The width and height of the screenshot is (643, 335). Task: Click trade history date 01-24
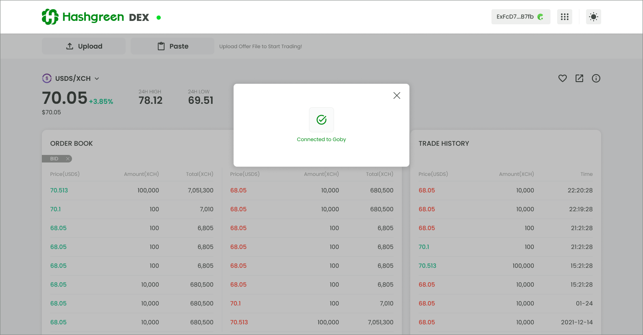[584, 303]
